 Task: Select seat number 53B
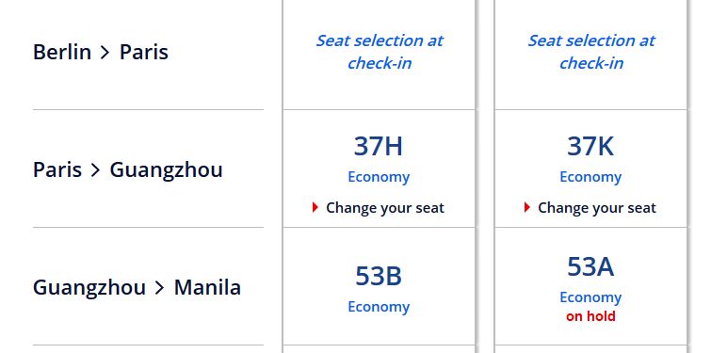(379, 276)
